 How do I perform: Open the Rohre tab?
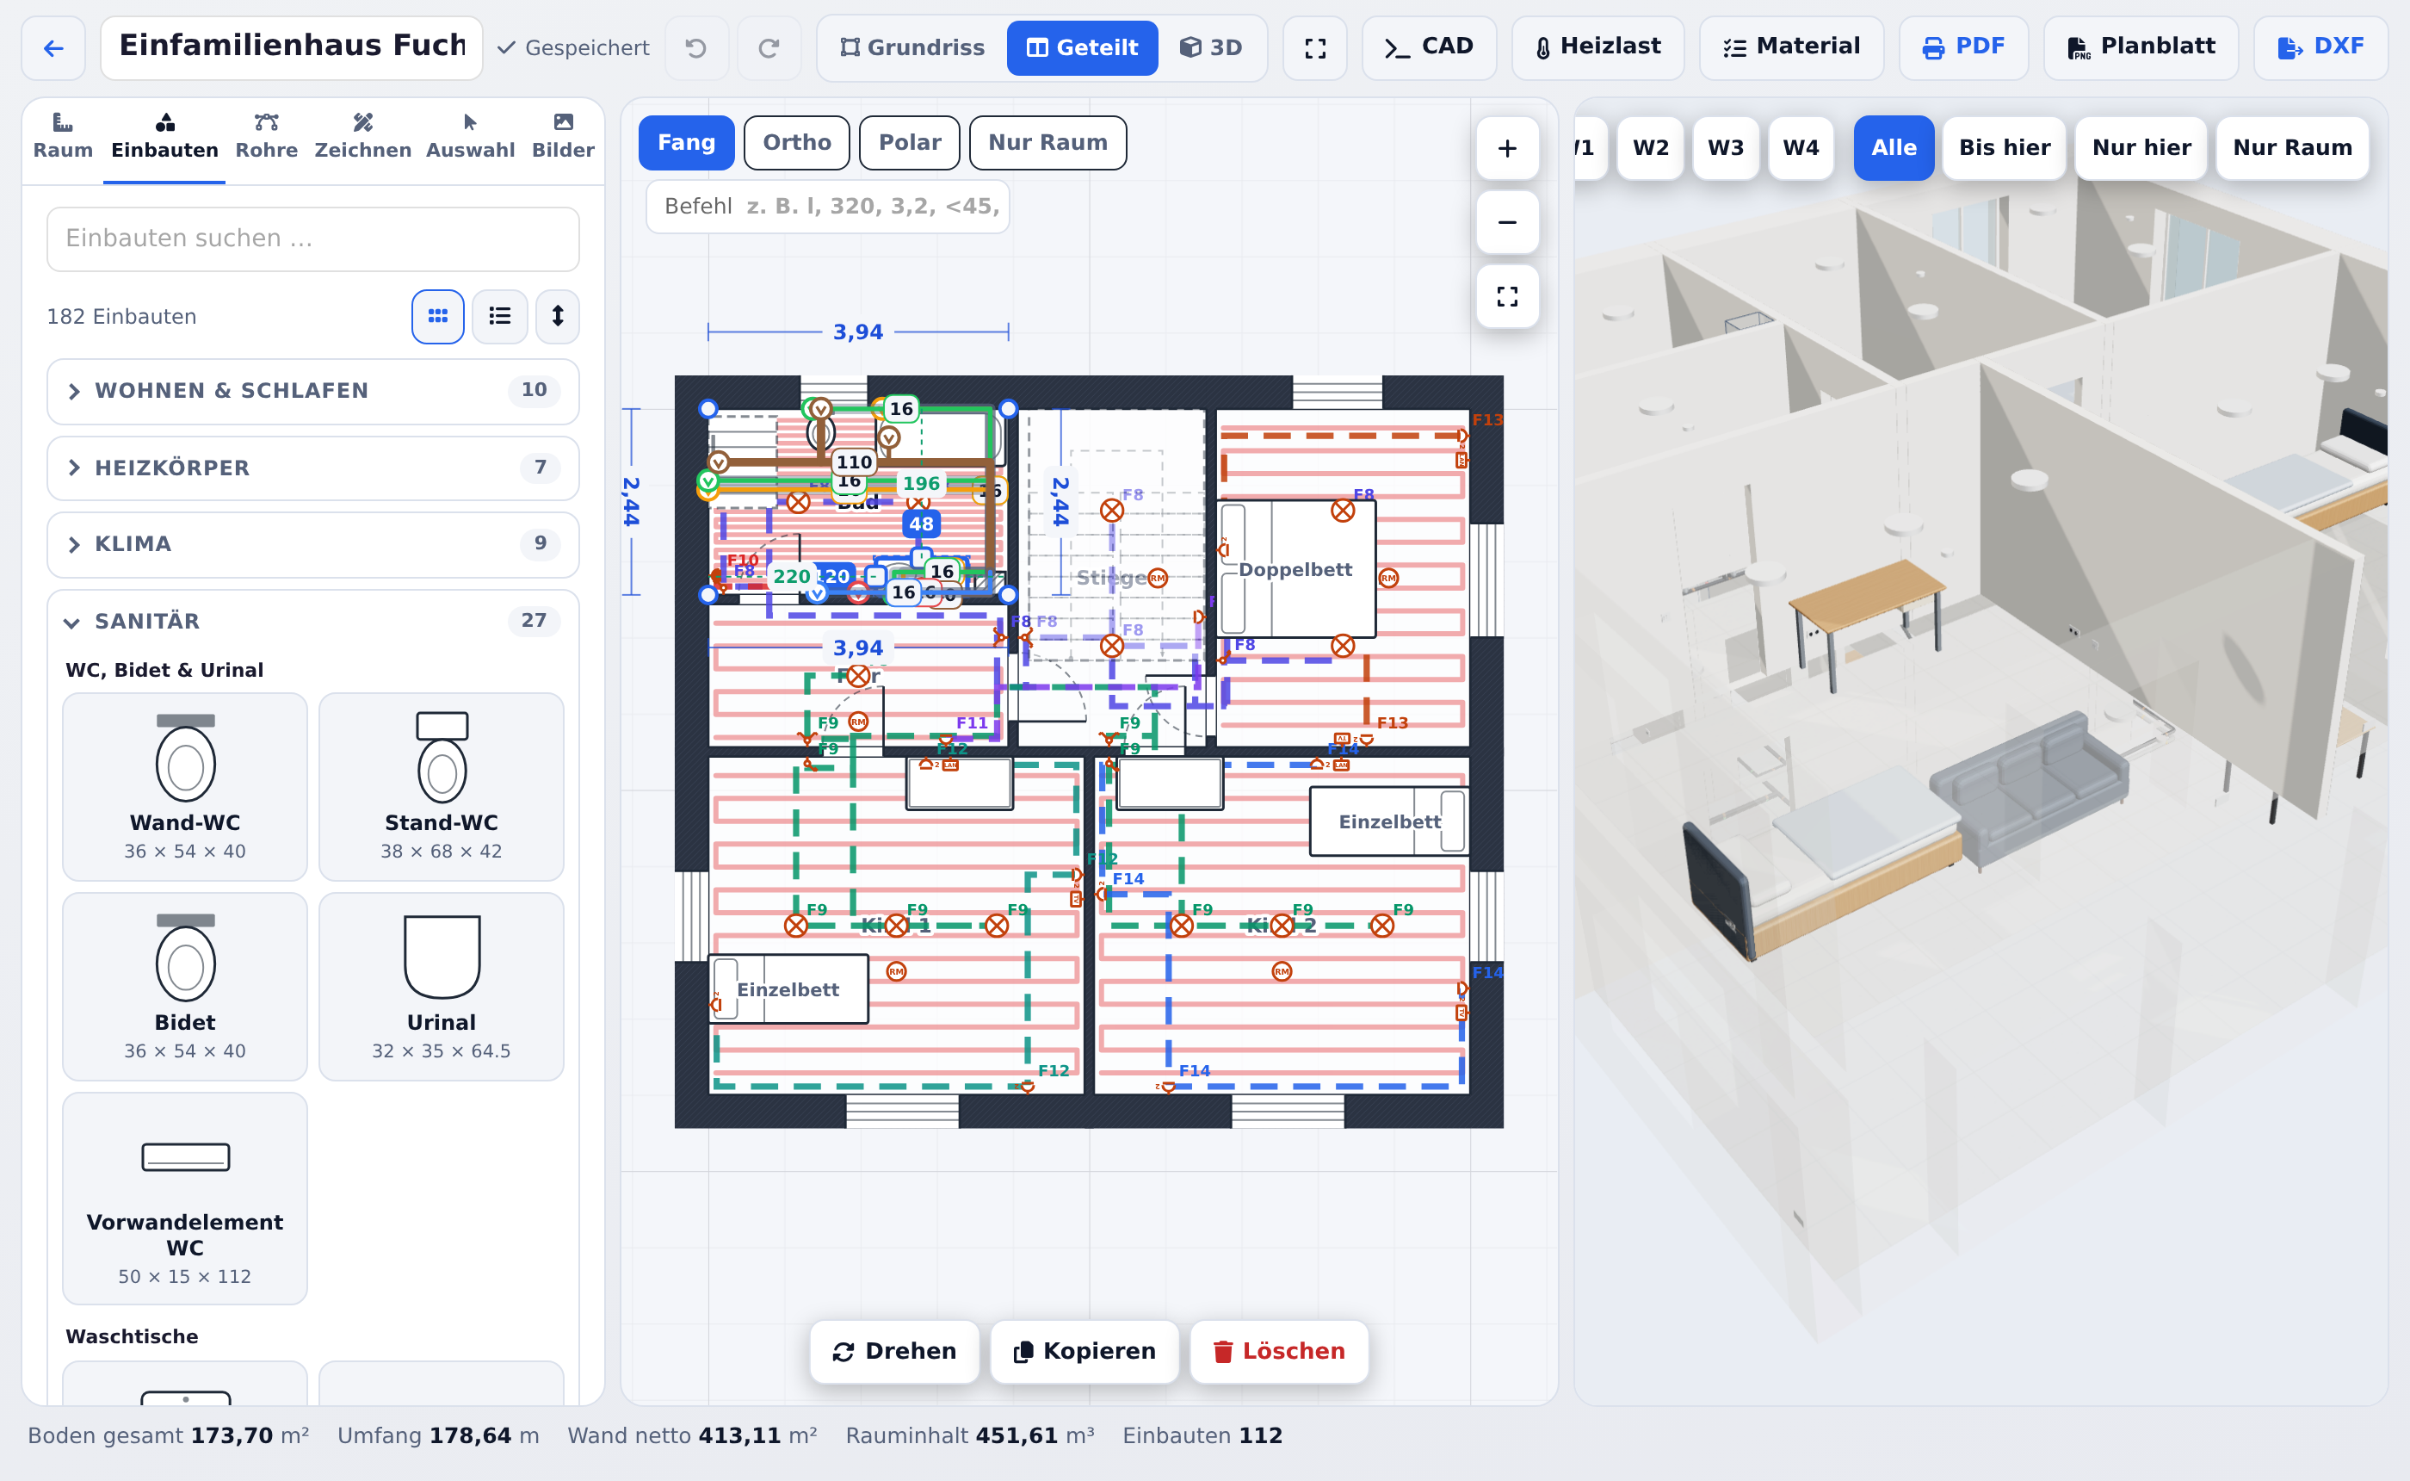(266, 136)
